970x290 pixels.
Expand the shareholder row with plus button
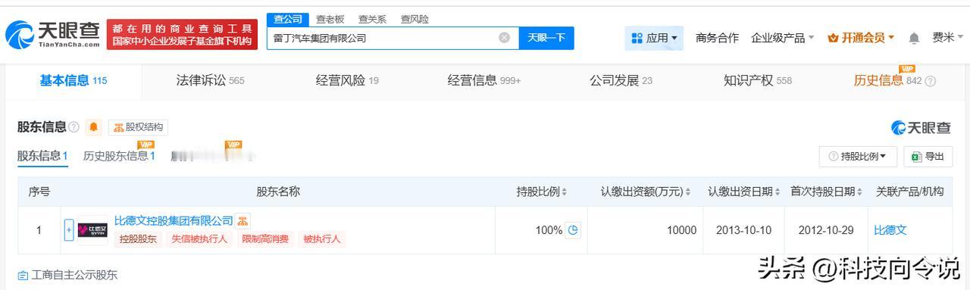coord(69,230)
